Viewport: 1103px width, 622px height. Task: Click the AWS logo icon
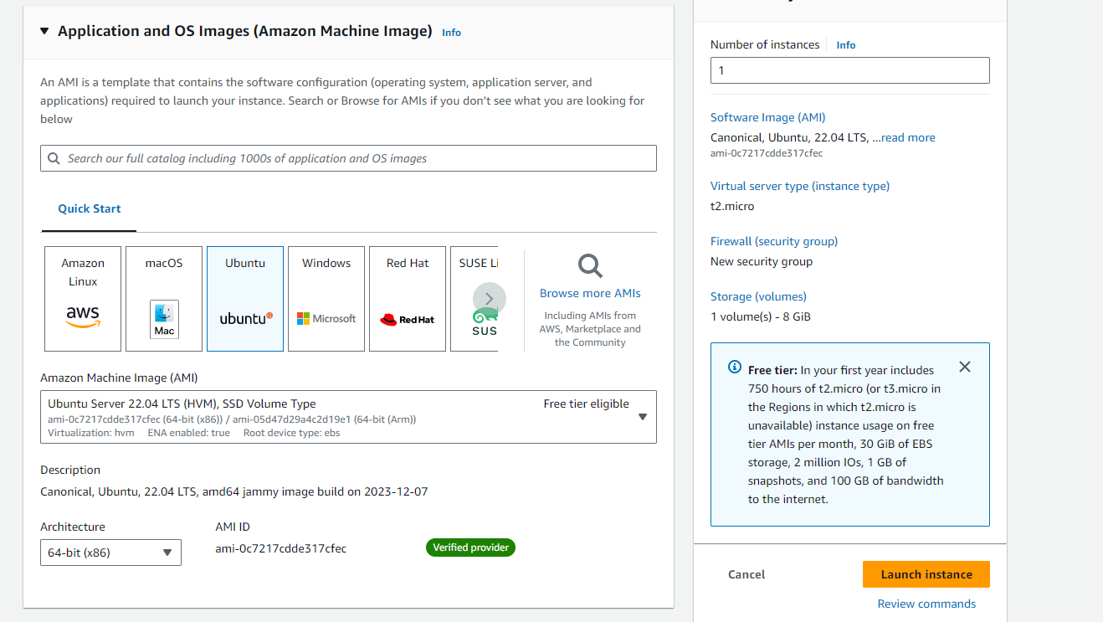click(83, 316)
